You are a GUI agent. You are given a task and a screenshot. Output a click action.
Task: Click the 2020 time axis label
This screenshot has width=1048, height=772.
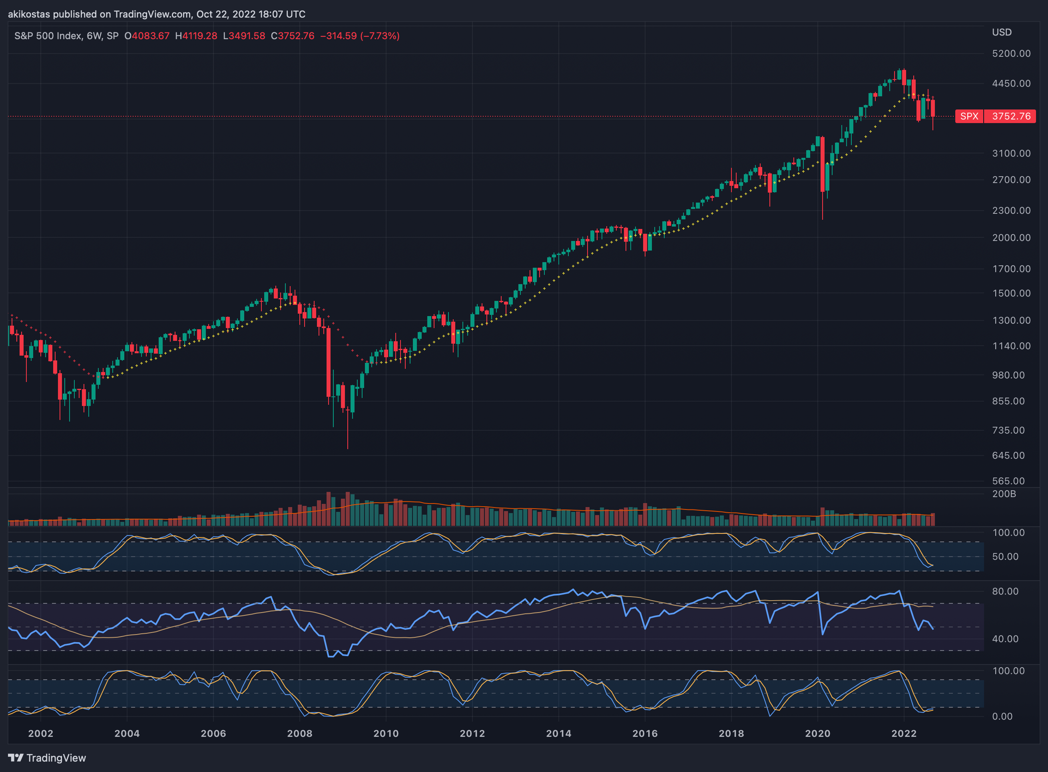tap(817, 734)
